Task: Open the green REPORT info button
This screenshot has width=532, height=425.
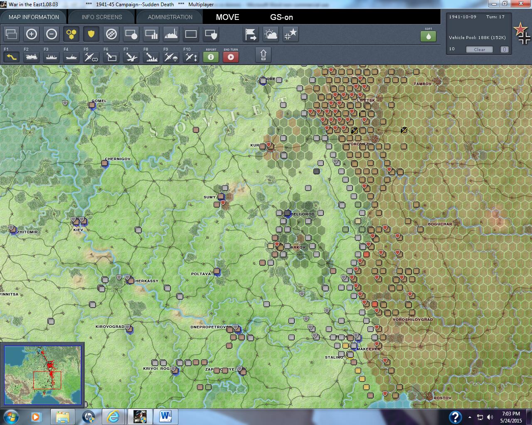Action: pyautogui.click(x=211, y=56)
